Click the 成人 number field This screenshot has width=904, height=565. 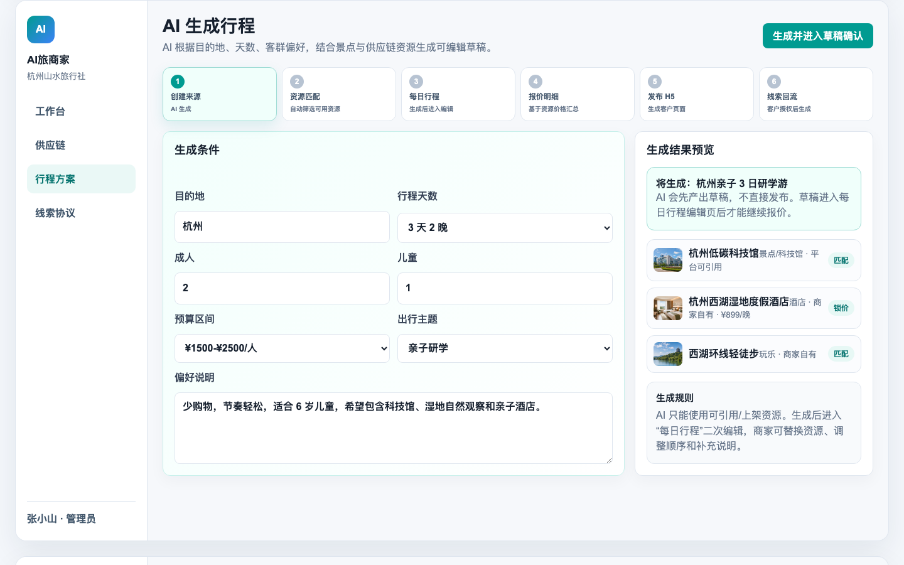282,288
